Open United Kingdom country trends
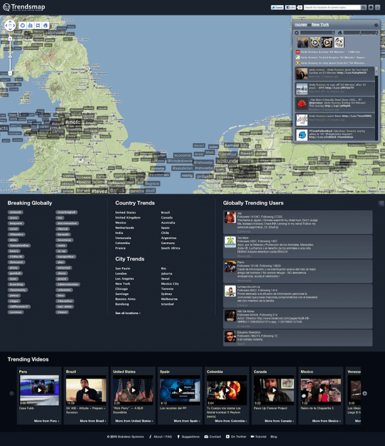 click(128, 218)
